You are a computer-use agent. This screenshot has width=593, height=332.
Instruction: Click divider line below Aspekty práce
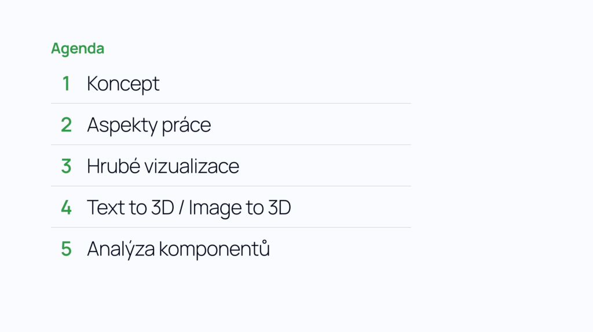[230, 145]
